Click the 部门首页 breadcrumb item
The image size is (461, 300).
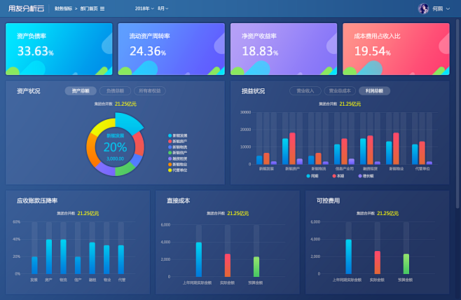coord(89,8)
